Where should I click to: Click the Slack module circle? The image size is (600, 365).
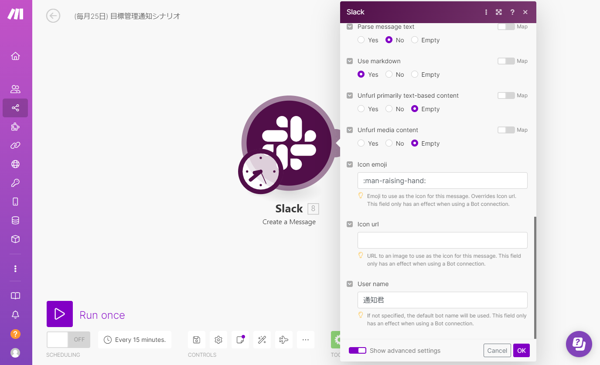(x=289, y=143)
